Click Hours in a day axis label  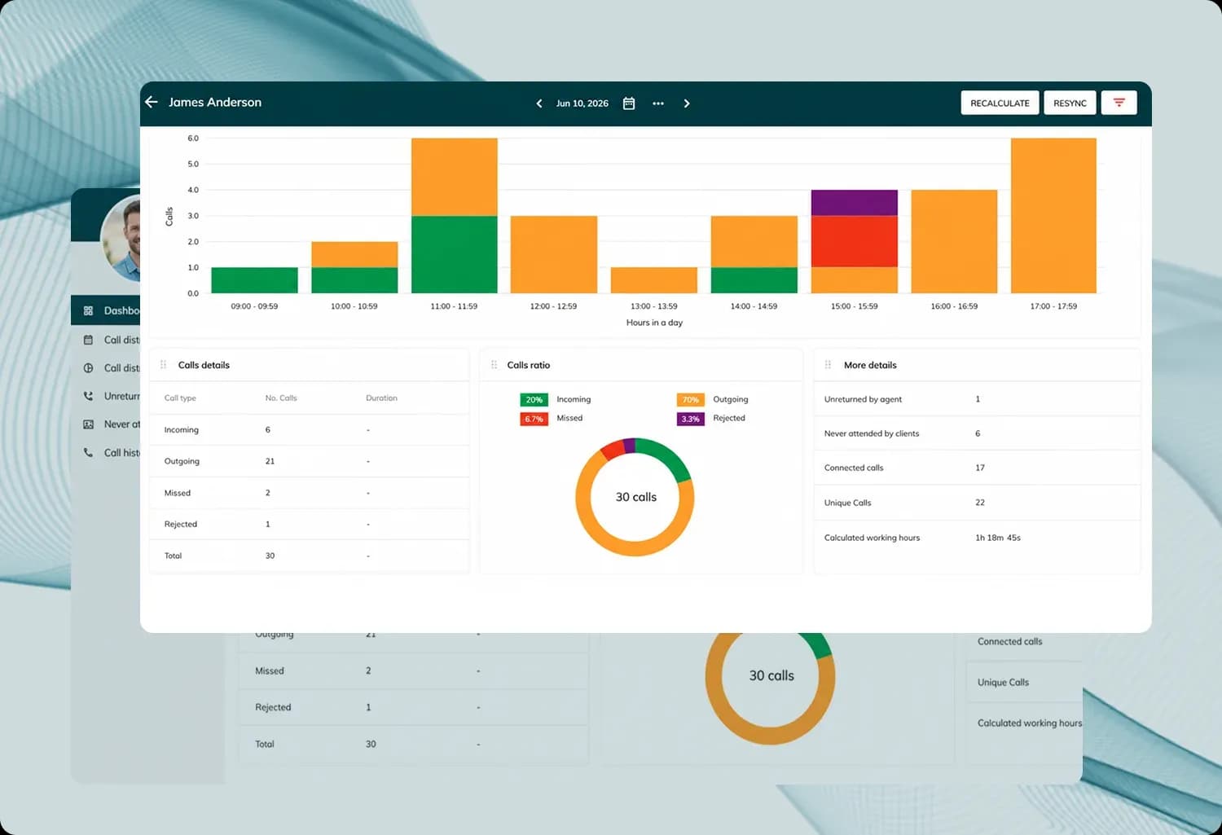coord(654,323)
